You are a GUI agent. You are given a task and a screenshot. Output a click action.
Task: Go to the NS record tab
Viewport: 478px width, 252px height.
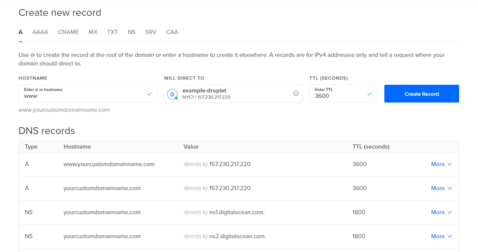tap(131, 32)
